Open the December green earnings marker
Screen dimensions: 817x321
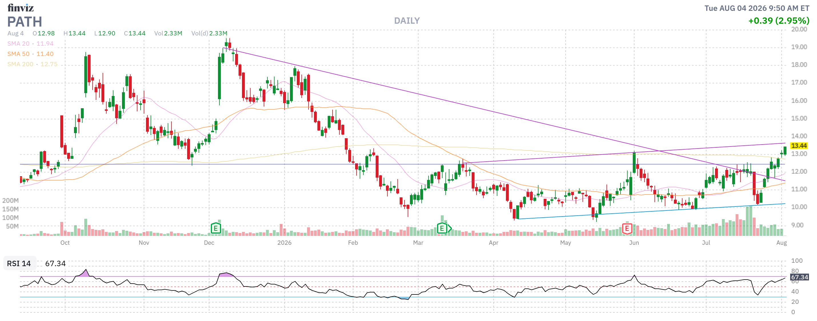[x=216, y=228]
